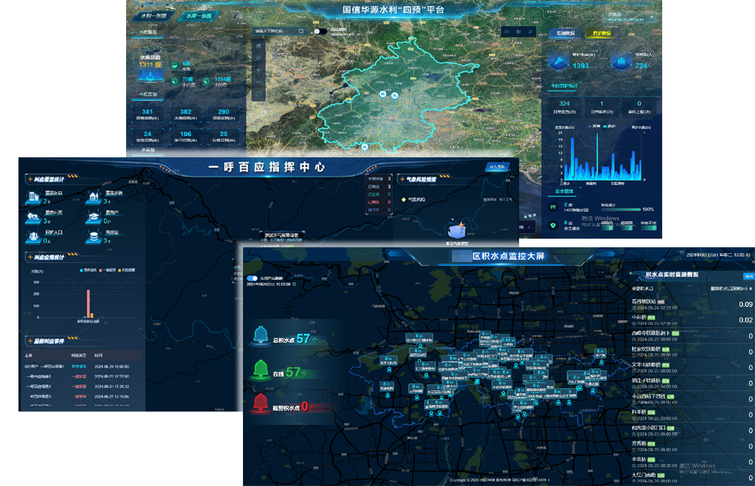Toggle the 巡查 series in the maintenance chart legend
This screenshot has height=486, width=755.
point(594,127)
